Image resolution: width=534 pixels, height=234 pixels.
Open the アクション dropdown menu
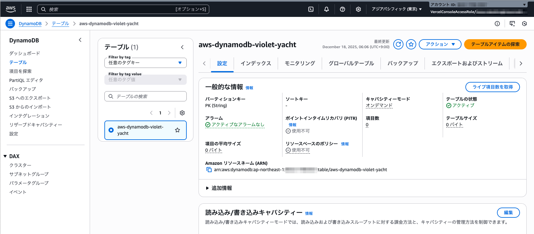tap(440, 44)
